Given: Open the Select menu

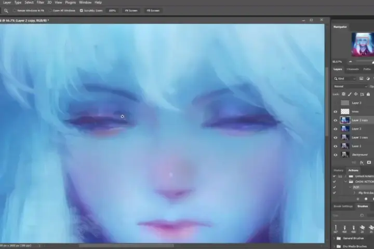Looking at the screenshot, I should click(x=29, y=3).
